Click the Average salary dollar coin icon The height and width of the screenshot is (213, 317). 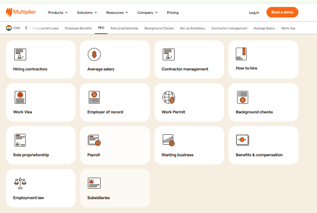point(94,54)
